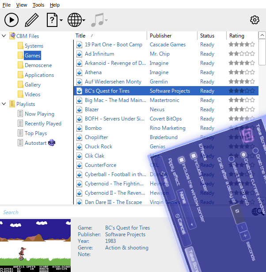Click the Playlists list icon
This screenshot has height=272, width=266.
tap(12, 104)
